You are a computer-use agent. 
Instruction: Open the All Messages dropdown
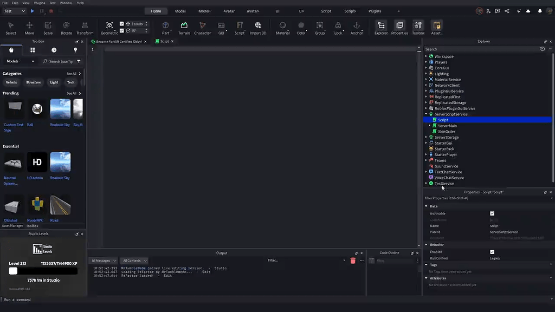point(104,261)
